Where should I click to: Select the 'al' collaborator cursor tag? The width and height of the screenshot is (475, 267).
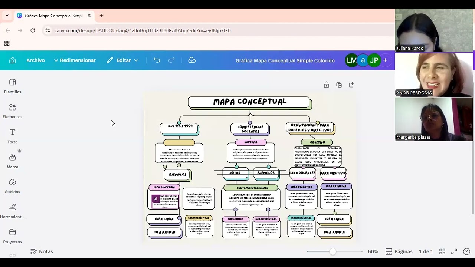(155, 199)
